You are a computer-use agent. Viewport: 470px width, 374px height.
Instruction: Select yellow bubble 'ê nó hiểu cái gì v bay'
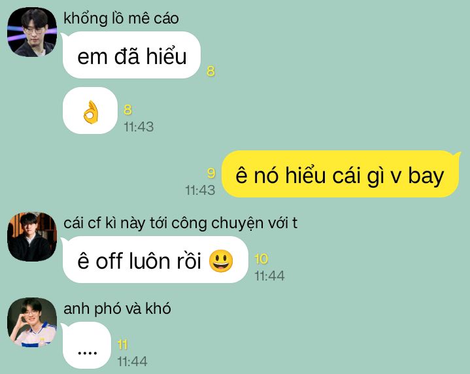340,174
